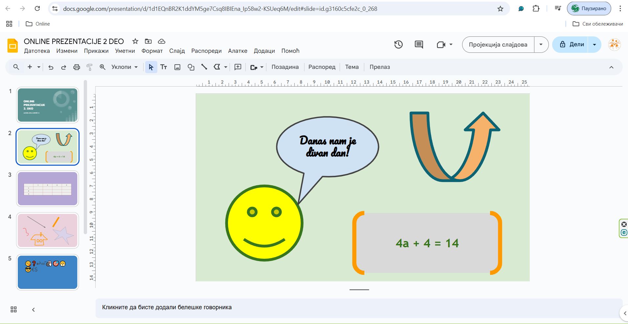628x324 pixels.
Task: Click the Дели share button
Action: click(x=572, y=45)
